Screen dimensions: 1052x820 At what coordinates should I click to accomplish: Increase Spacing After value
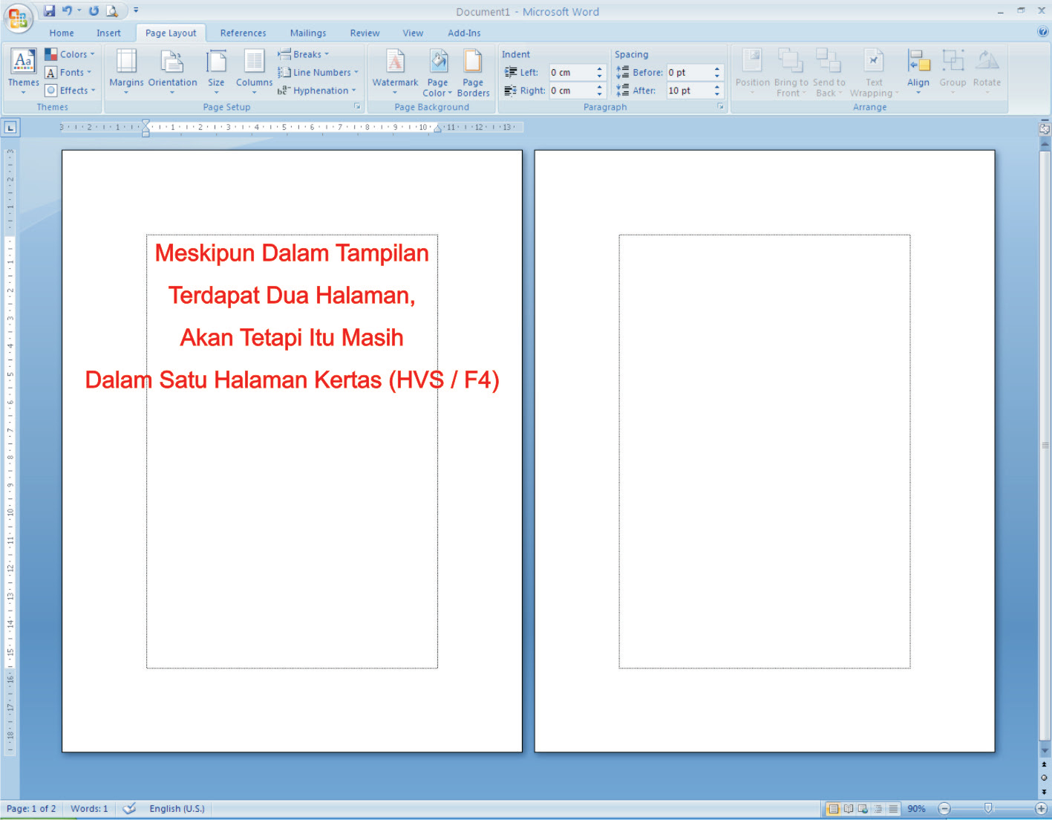coord(717,87)
